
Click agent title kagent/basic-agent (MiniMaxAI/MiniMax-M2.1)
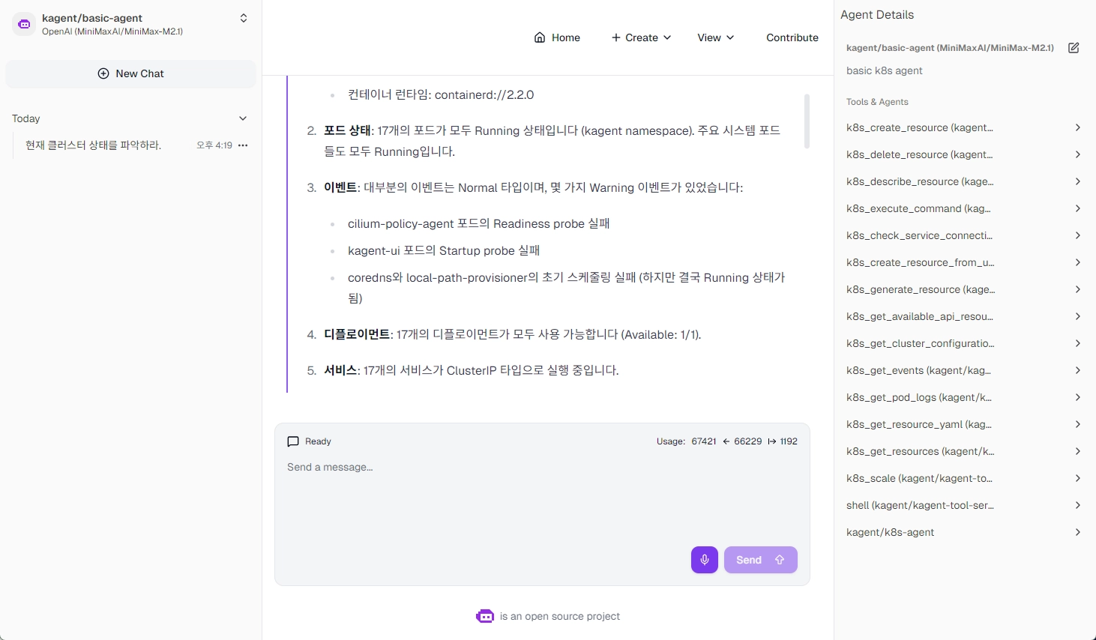[950, 48]
